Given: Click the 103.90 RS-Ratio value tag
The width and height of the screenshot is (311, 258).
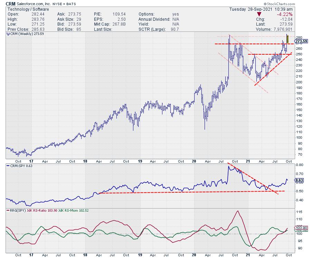Looking at the screenshot, I should point(301,227).
